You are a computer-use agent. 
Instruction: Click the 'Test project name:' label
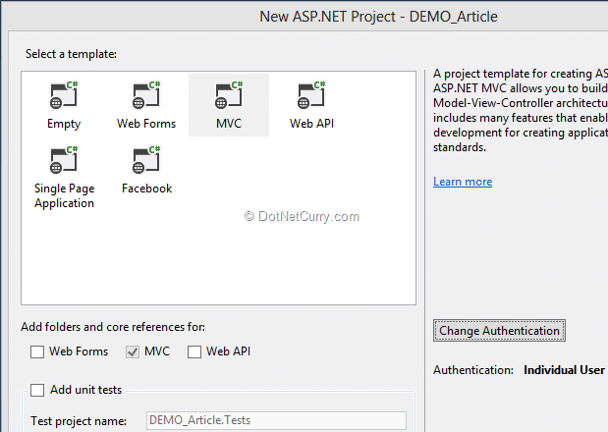(79, 421)
